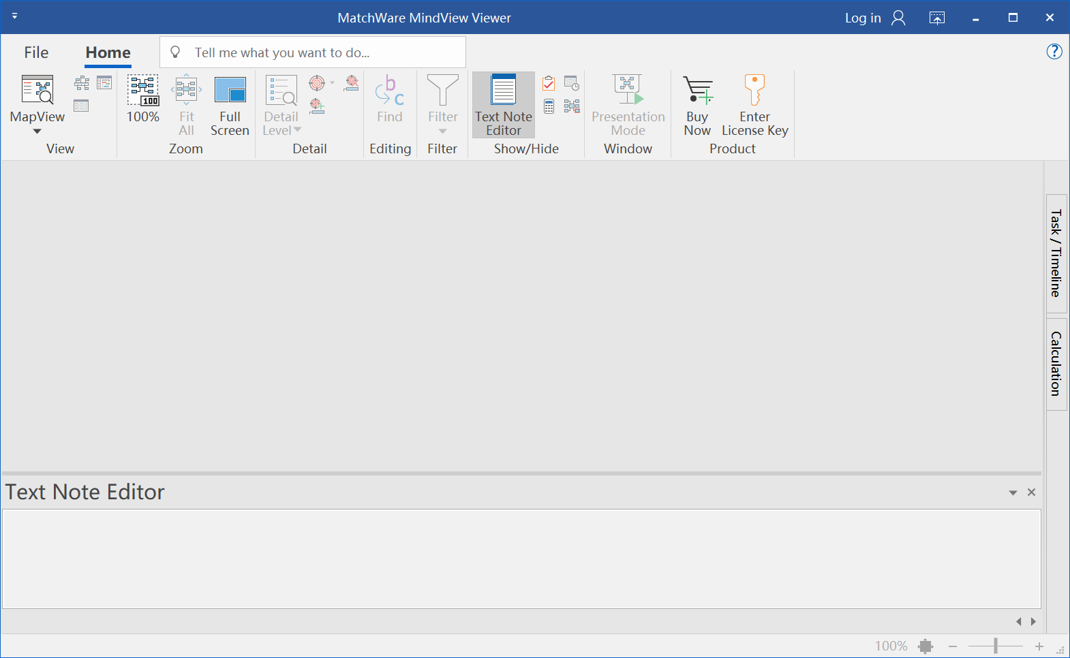Open Text Note Editor panel options arrow
This screenshot has width=1070, height=658.
tap(1013, 492)
